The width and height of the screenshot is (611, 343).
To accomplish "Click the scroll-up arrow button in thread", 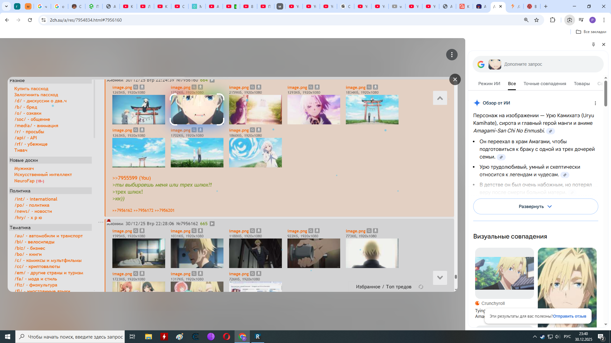I will [x=440, y=98].
